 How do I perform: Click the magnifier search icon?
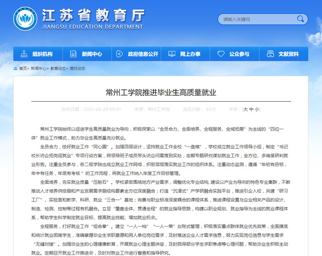300,19
